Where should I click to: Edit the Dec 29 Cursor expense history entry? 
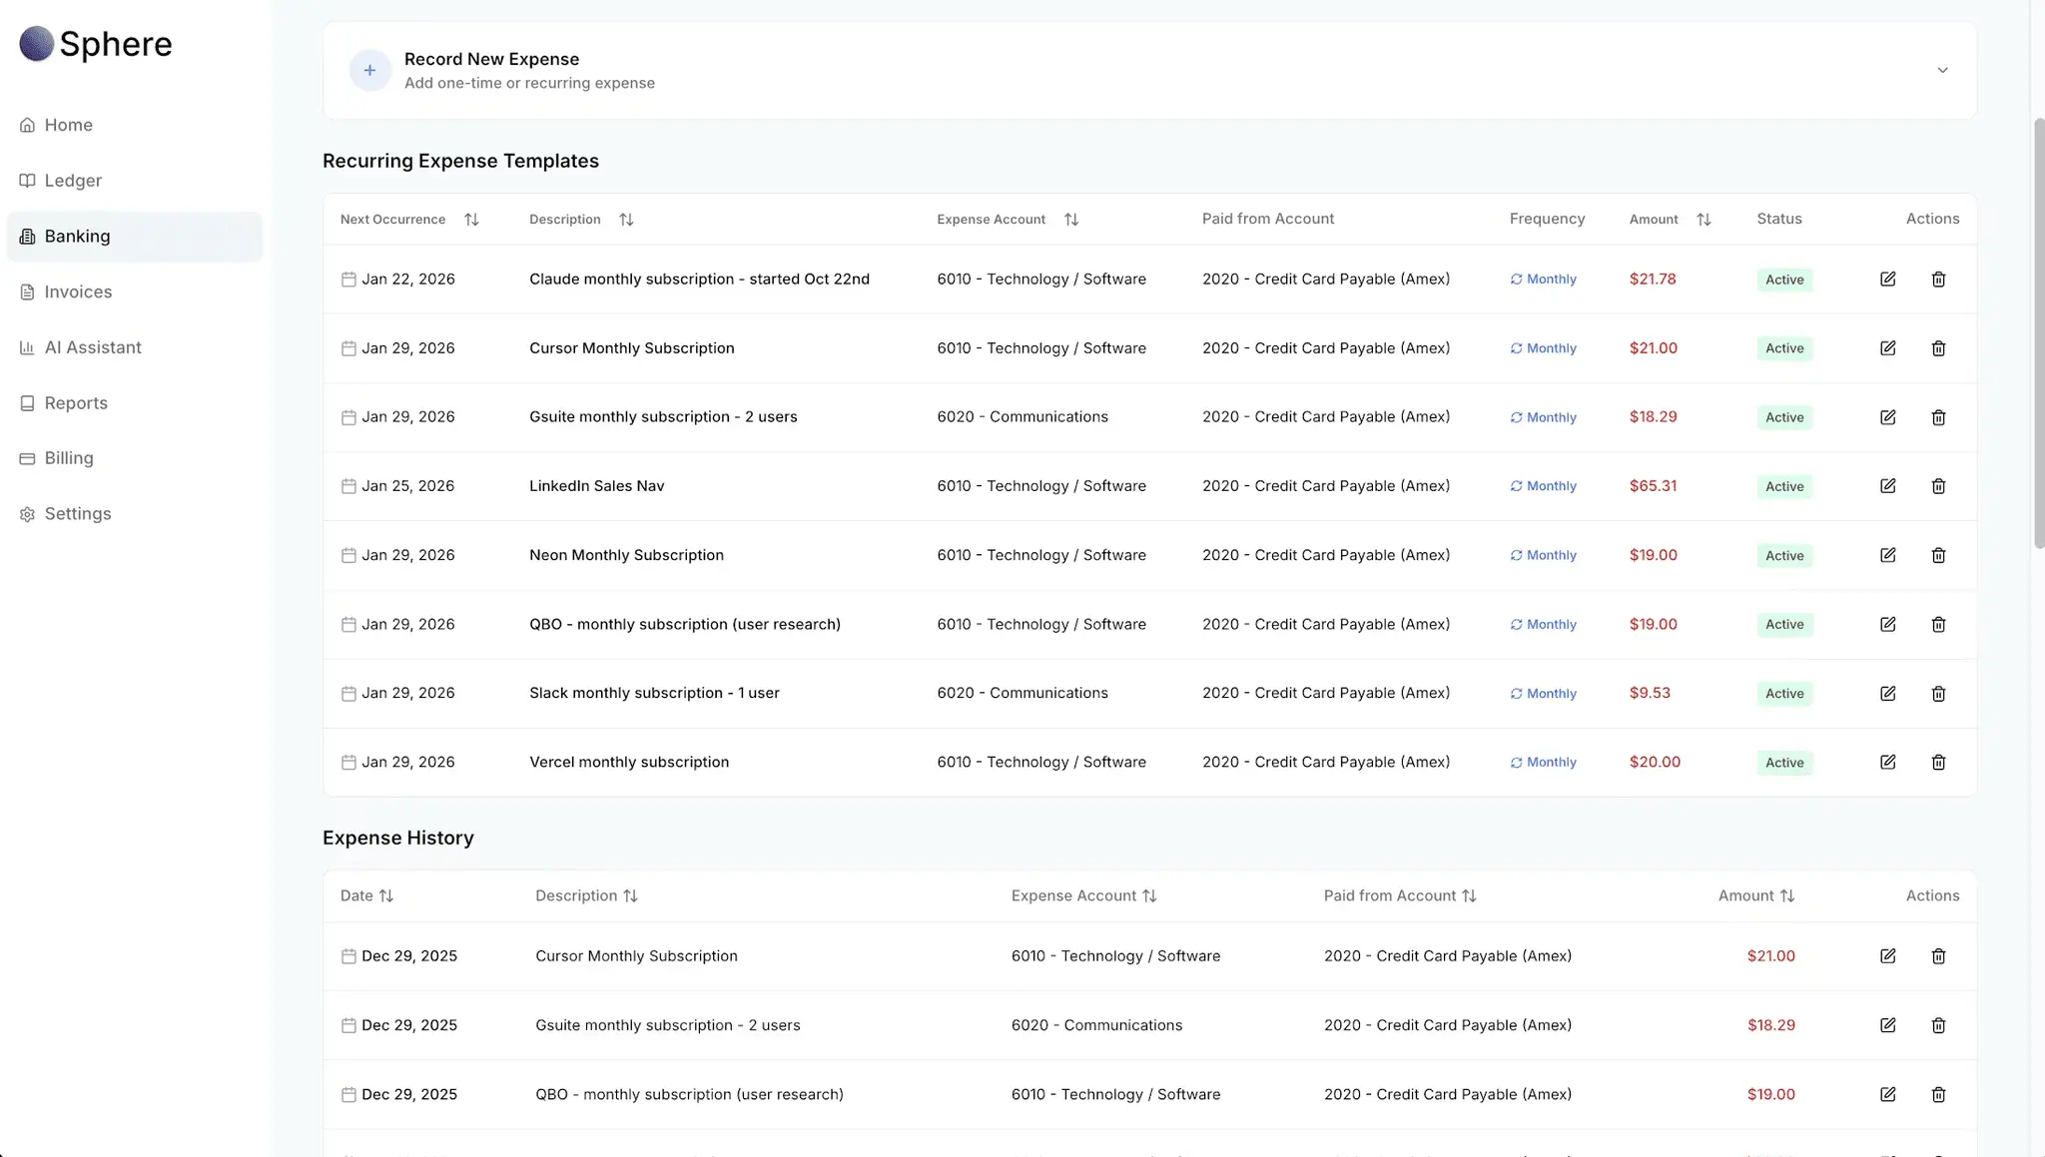tap(1887, 956)
